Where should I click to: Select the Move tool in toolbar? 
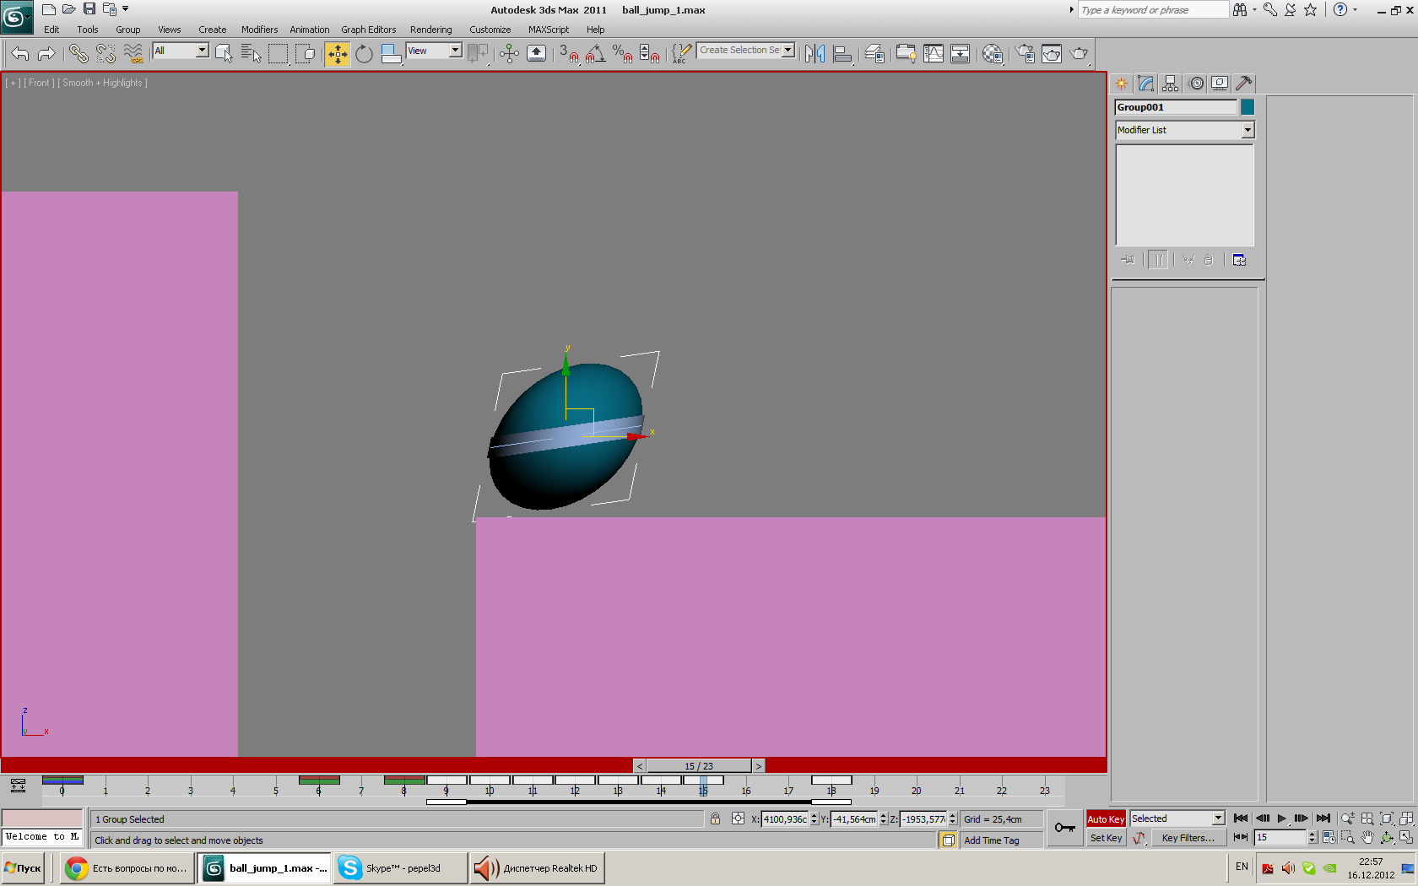click(337, 54)
